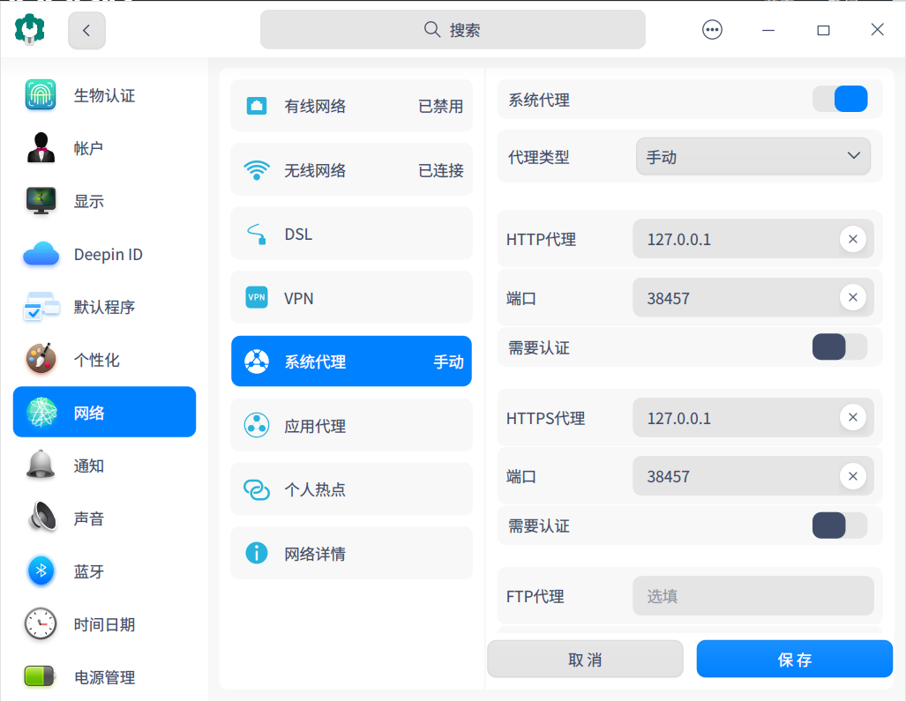Click the 手动 status in 系统代理 row
Viewport: 906px width, 701px height.
coord(448,362)
